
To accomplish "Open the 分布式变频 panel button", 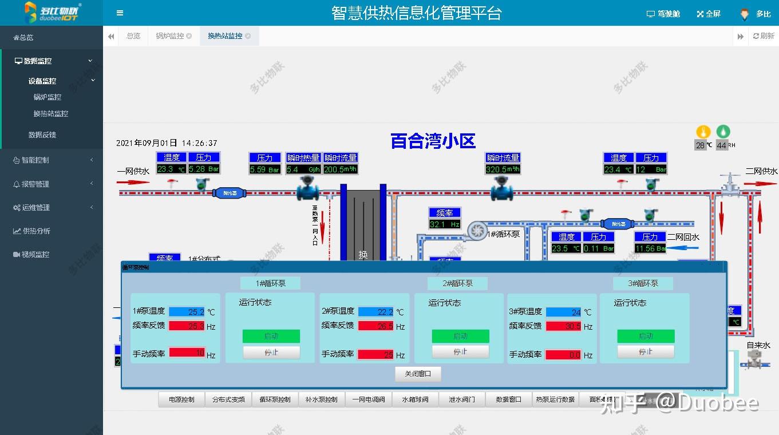I will (x=228, y=400).
